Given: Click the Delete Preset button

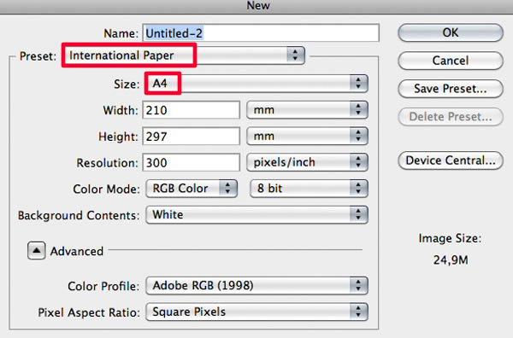Looking at the screenshot, I should coord(451,117).
